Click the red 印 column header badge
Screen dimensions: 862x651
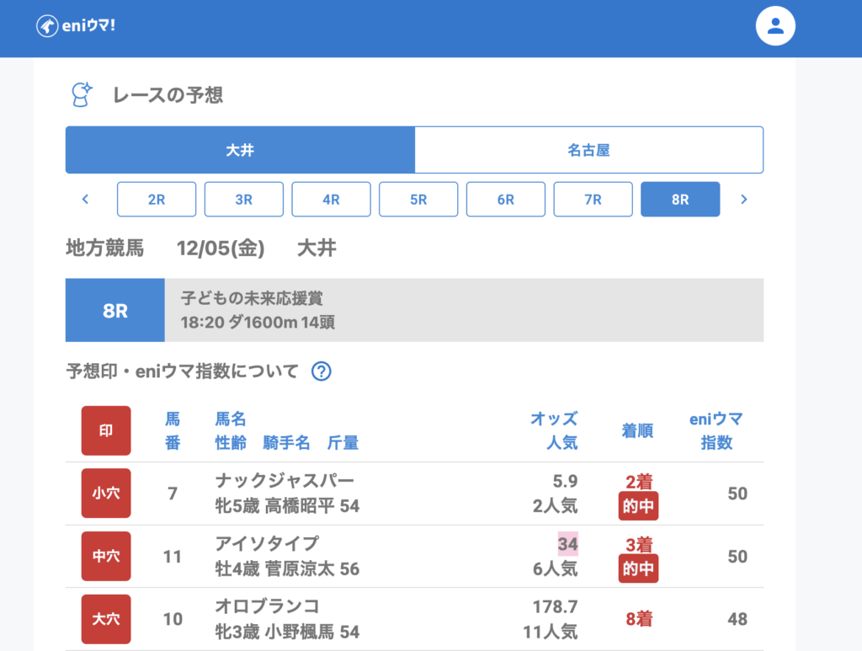tap(106, 430)
